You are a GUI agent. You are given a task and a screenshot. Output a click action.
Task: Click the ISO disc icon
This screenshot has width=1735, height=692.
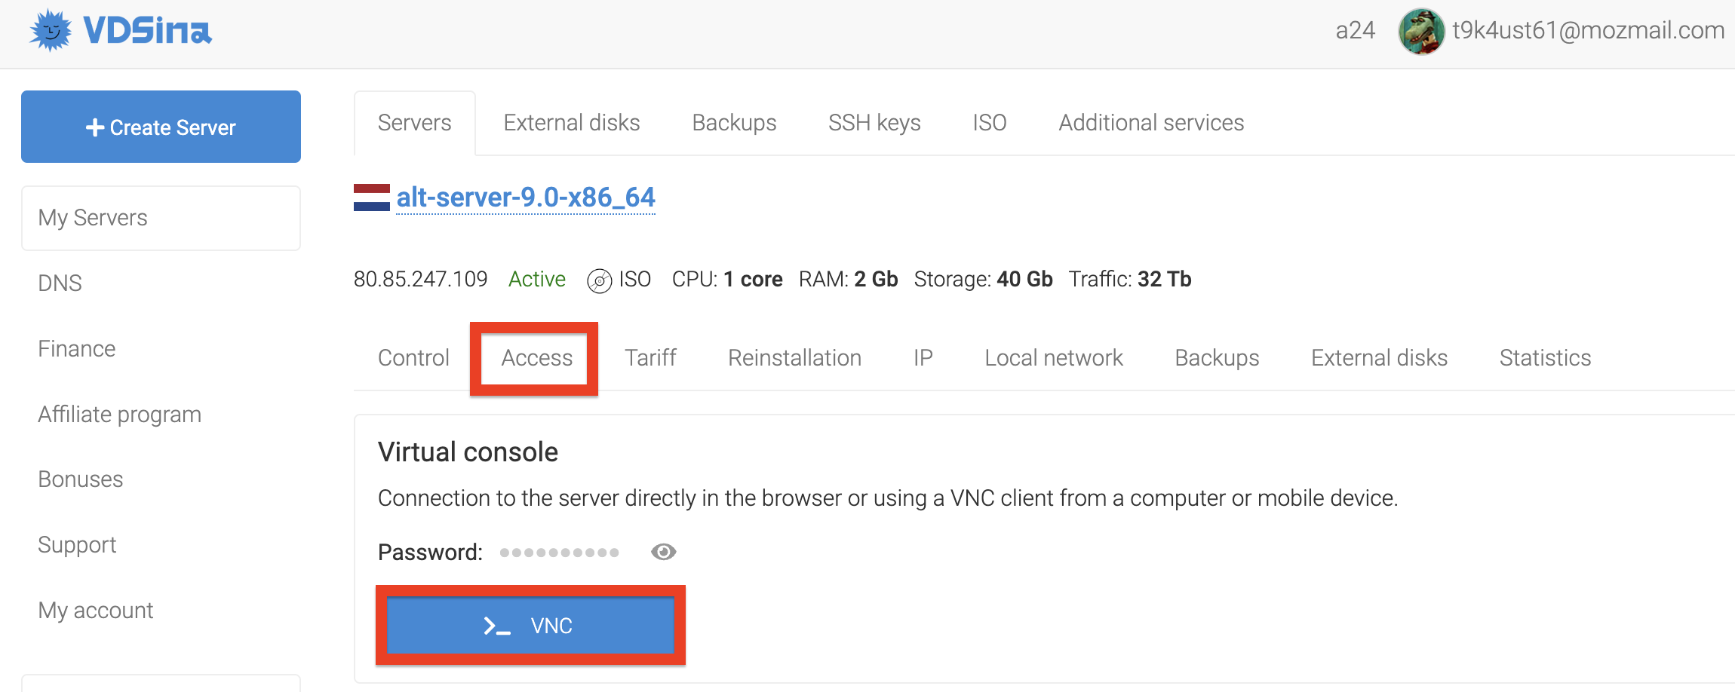coord(599,280)
